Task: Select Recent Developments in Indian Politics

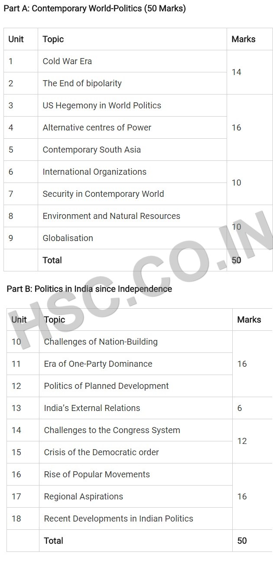Action: [118, 519]
